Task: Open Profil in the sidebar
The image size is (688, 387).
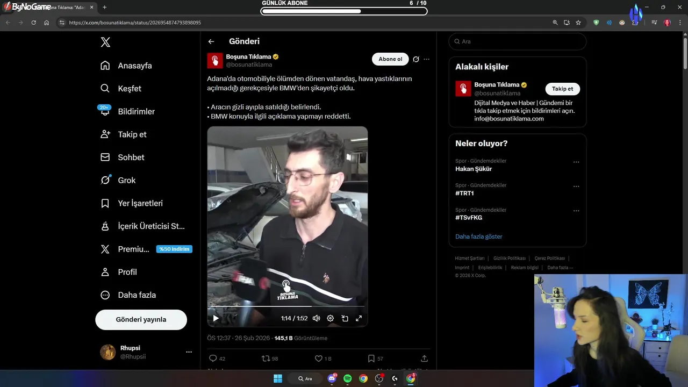Action: coord(119,272)
